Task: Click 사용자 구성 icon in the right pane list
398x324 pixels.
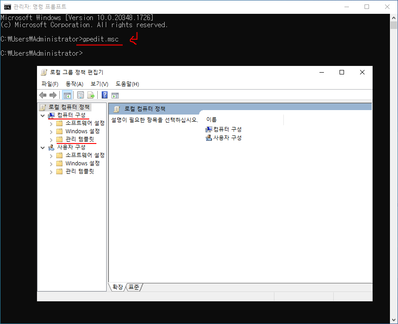Action: pyautogui.click(x=209, y=138)
